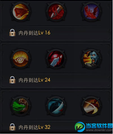Pick the orange sword slash skill icon
Viewport: 113px width, 134px height.
[x=91, y=106]
